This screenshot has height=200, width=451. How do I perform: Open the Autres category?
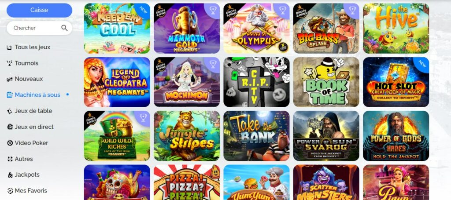coord(20,159)
